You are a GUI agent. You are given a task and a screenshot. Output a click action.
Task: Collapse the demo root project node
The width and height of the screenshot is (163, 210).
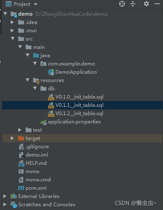[x=5, y=14]
